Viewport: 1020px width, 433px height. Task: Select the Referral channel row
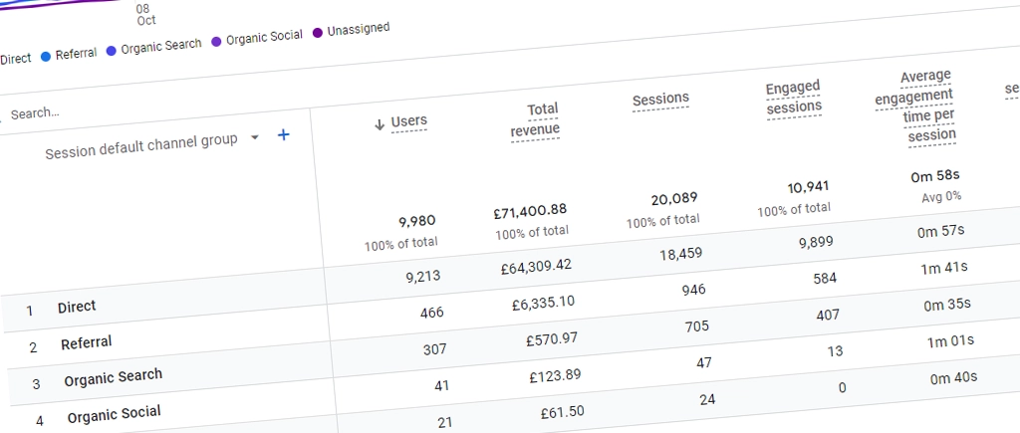[x=87, y=343]
